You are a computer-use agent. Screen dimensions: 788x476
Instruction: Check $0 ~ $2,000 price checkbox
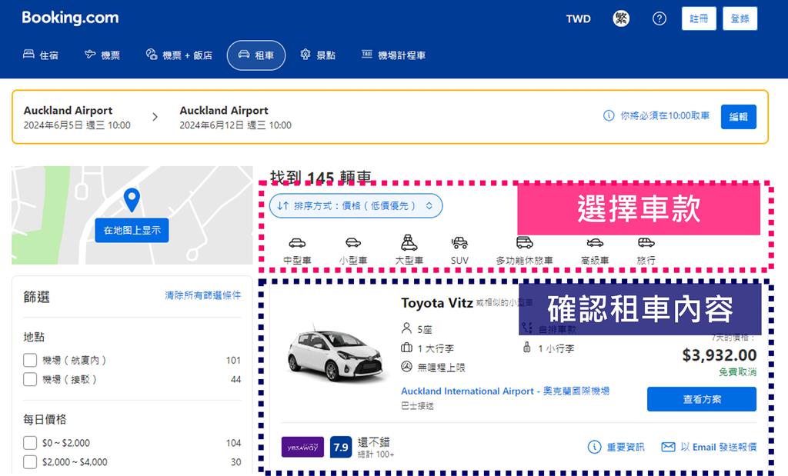(x=30, y=443)
